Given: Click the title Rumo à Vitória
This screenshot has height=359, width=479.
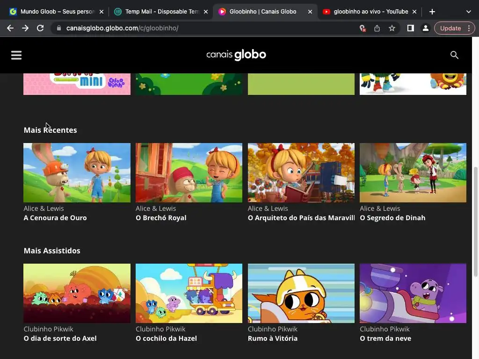Looking at the screenshot, I should point(273,338).
